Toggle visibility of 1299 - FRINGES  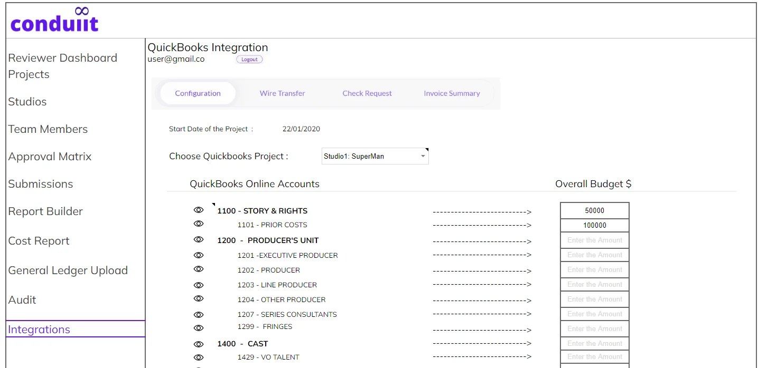click(x=199, y=328)
